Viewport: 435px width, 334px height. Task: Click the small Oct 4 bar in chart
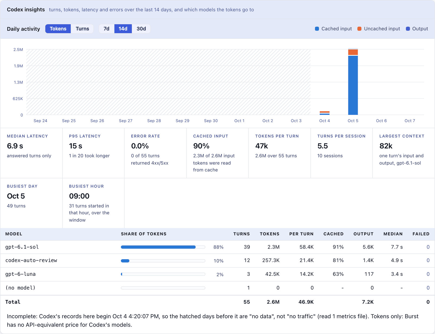tap(325, 113)
